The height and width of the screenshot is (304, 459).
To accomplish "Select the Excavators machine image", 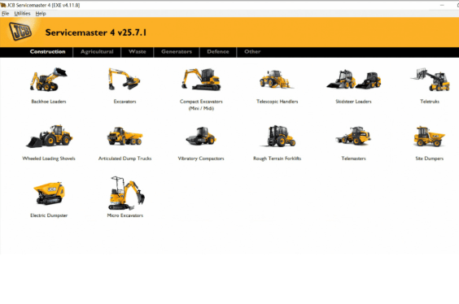I will 125,79.
